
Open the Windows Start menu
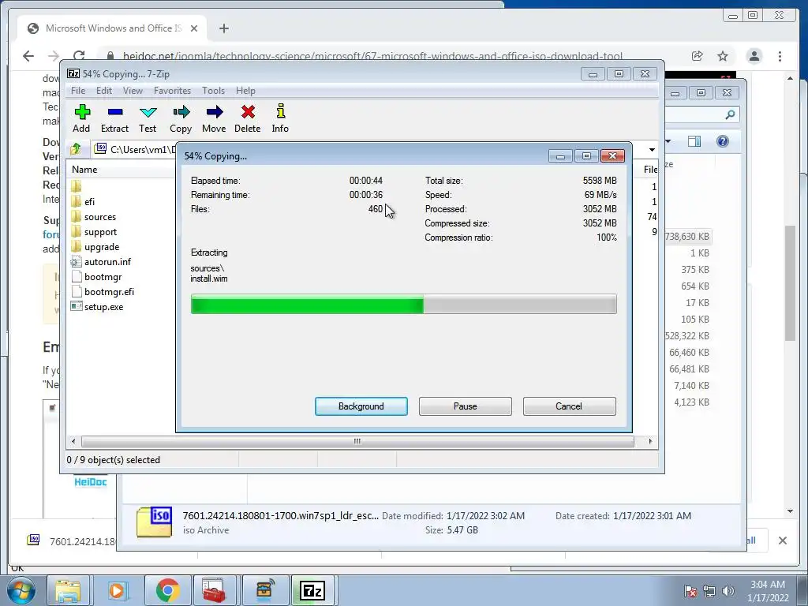coord(21,590)
